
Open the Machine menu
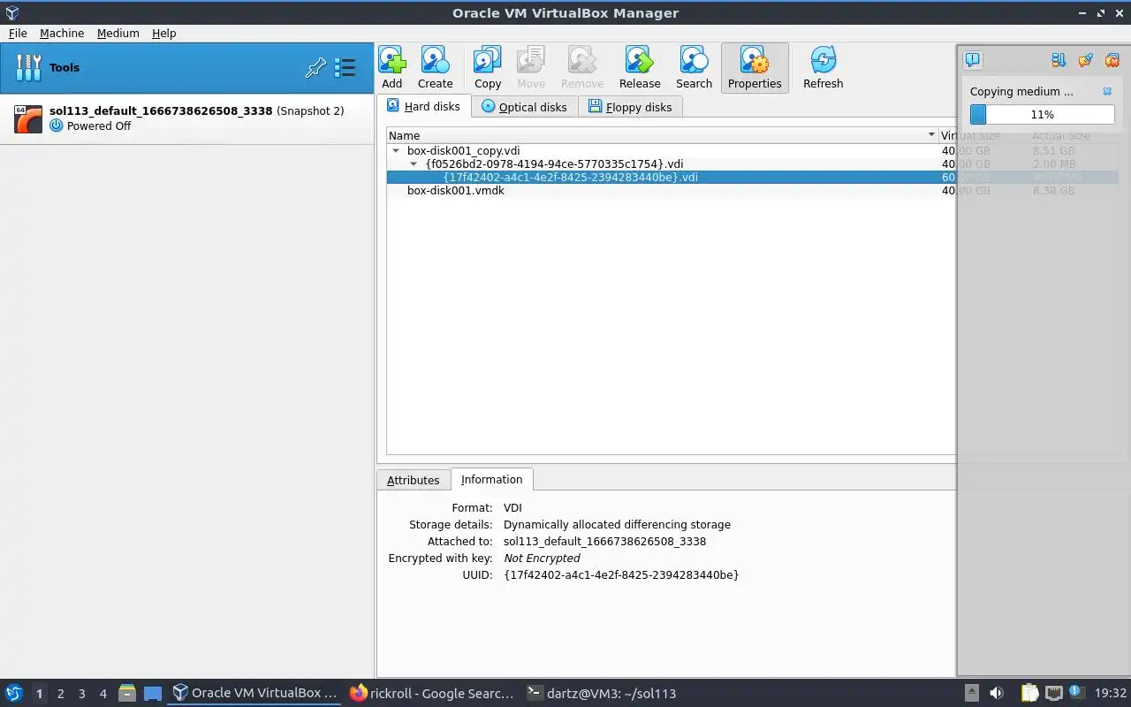pos(62,33)
